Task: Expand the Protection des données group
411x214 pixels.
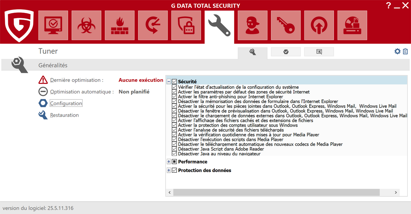Action: pos(169,170)
